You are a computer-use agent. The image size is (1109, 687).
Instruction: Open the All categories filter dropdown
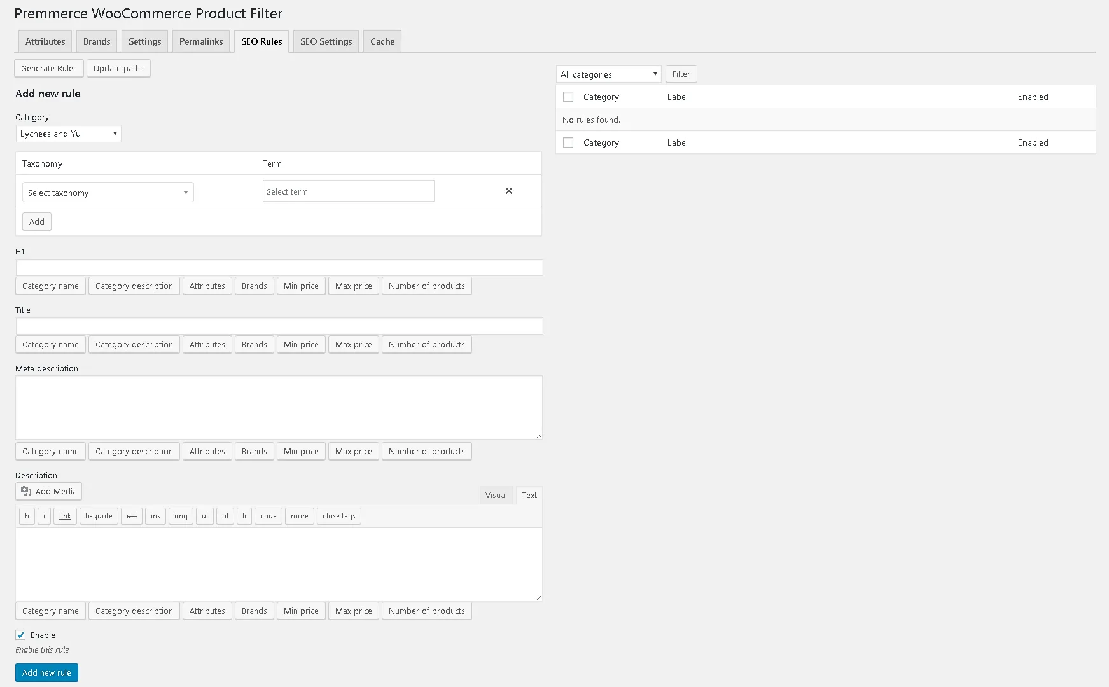609,74
